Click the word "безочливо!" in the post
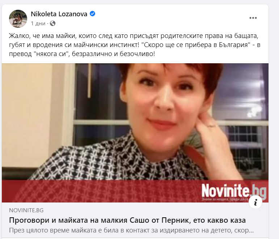Screen dimensions: 279x239 click(x=138, y=54)
